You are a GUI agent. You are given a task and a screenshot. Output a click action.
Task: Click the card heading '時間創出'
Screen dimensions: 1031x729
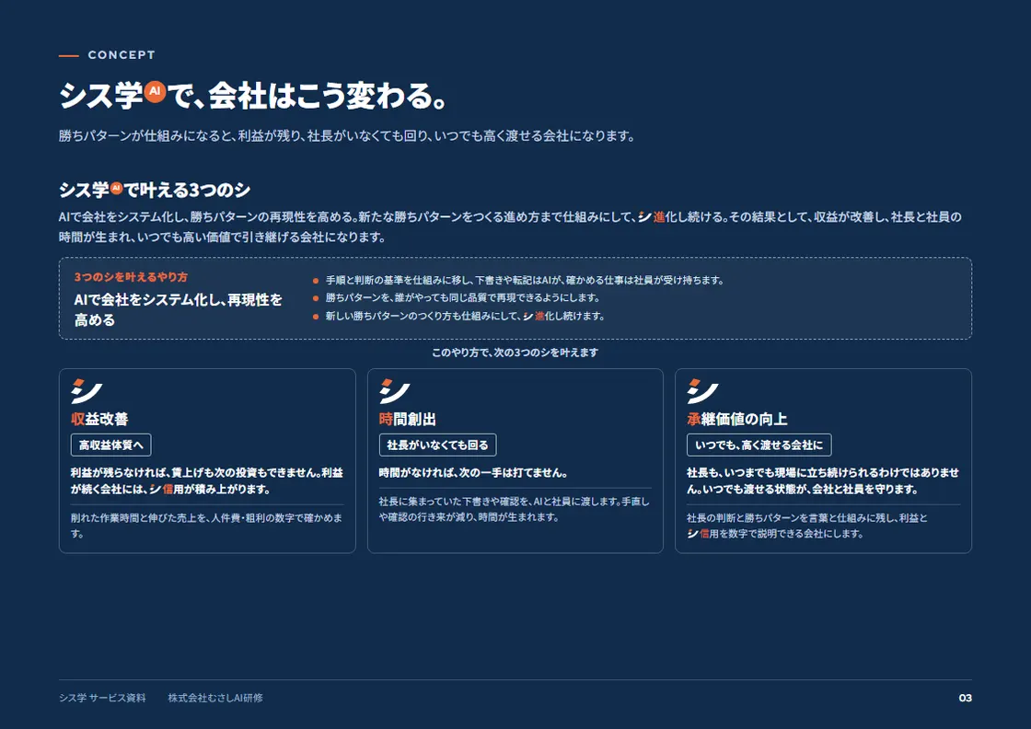[408, 420]
